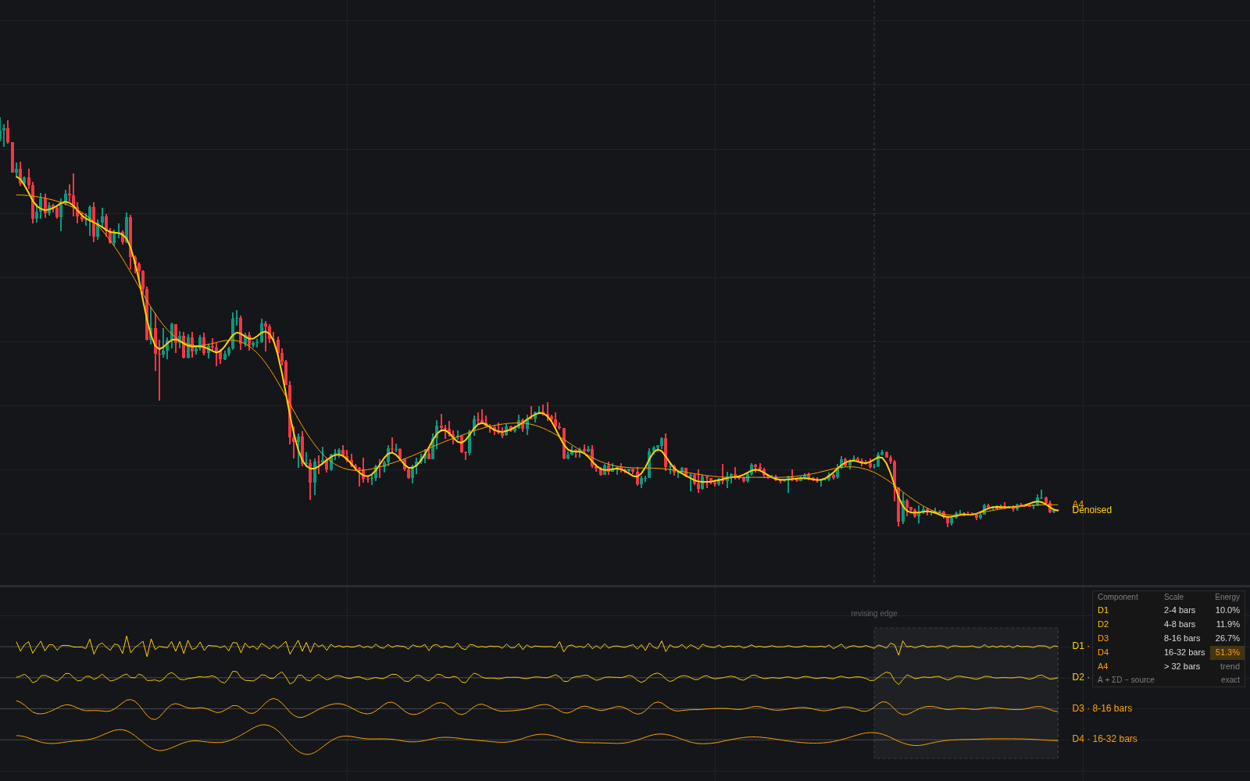
Task: Click the '4-8 bars' scale cell
Action: coord(1180,624)
